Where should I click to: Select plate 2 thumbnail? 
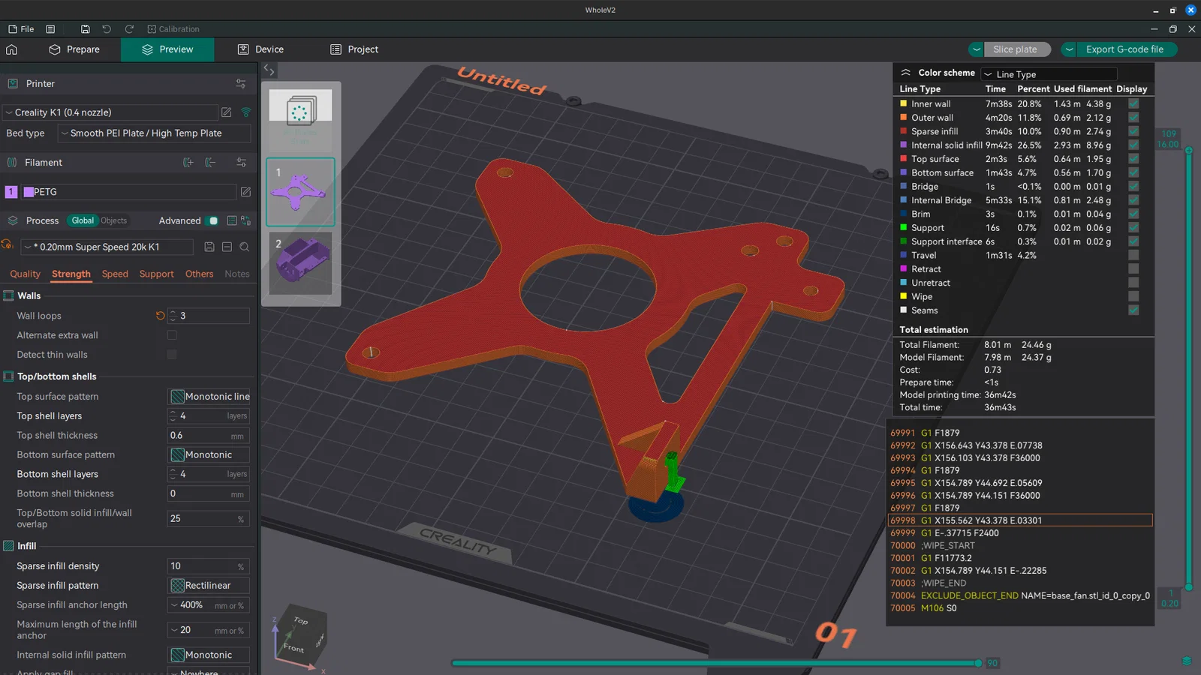300,263
